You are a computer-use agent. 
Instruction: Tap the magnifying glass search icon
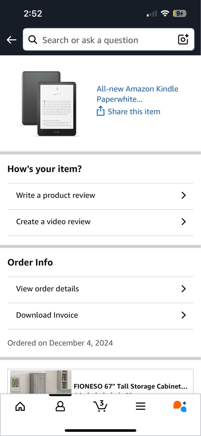tap(33, 40)
